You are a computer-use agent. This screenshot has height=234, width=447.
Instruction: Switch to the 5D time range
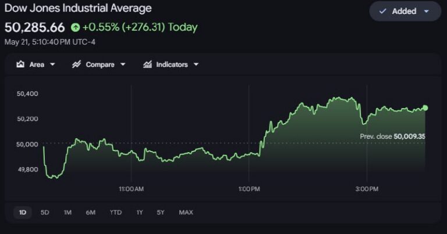coord(45,213)
